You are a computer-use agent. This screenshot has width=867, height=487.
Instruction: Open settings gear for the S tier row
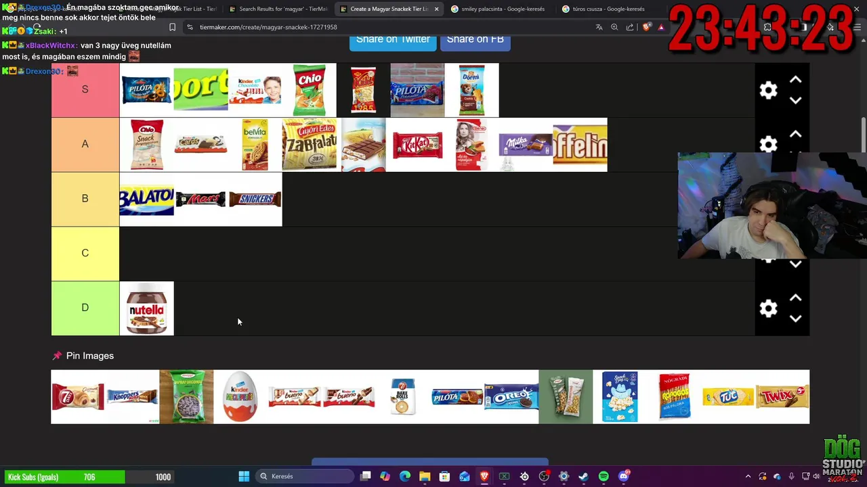click(768, 90)
